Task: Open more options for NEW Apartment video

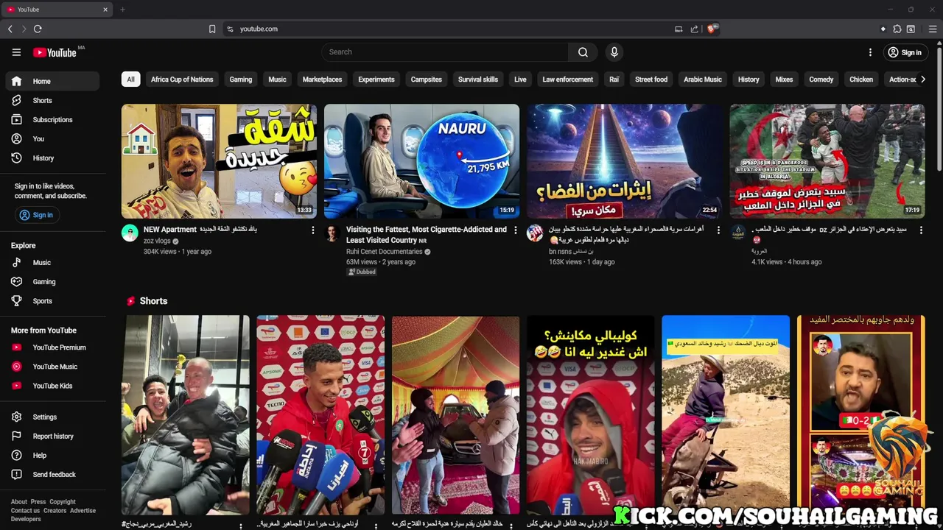Action: (x=312, y=230)
